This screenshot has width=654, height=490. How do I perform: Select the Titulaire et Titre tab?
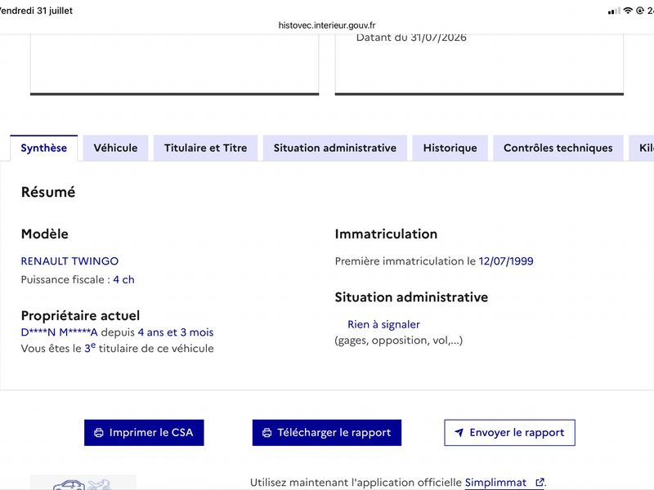click(206, 148)
